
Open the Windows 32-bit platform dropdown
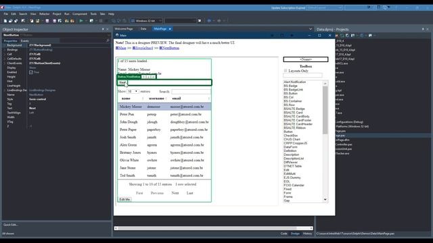pos(146,21)
